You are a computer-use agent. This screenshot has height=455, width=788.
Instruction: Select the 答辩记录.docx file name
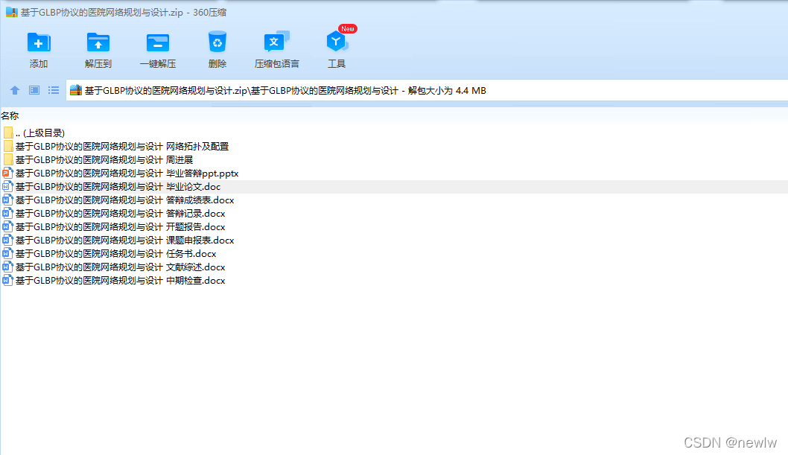[120, 214]
